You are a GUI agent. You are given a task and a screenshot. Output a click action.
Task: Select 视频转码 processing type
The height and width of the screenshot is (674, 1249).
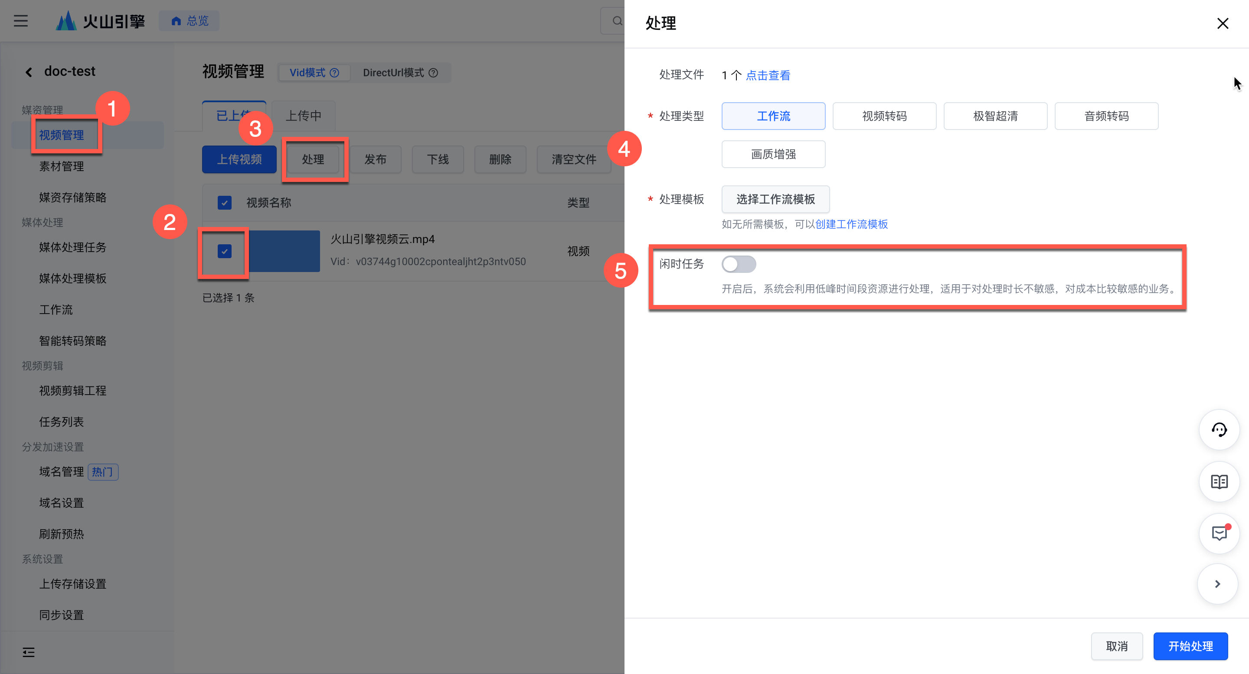pyautogui.click(x=884, y=116)
